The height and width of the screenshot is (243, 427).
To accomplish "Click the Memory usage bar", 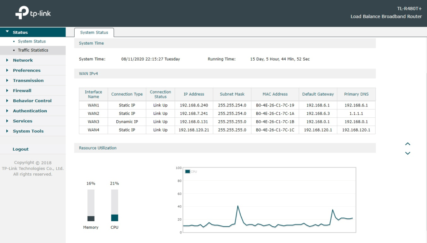I will (x=91, y=205).
